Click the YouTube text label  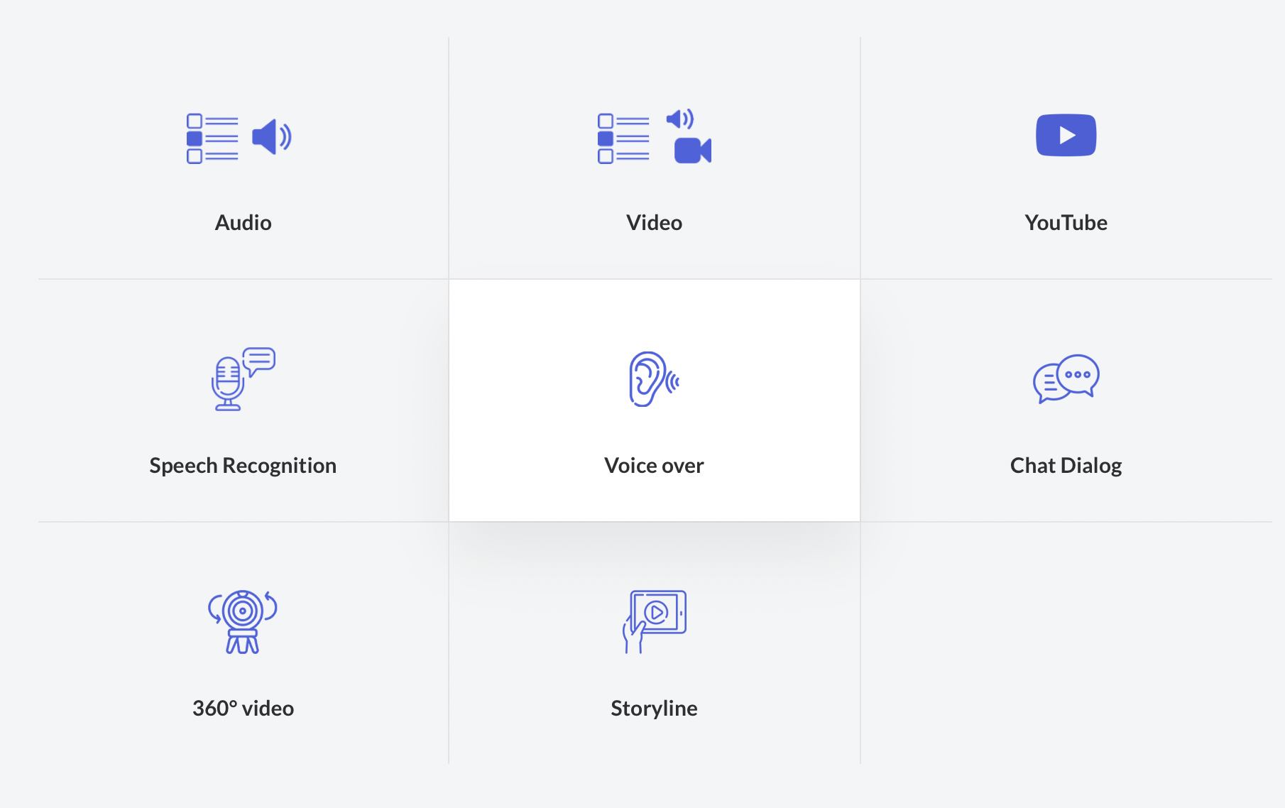(x=1066, y=223)
